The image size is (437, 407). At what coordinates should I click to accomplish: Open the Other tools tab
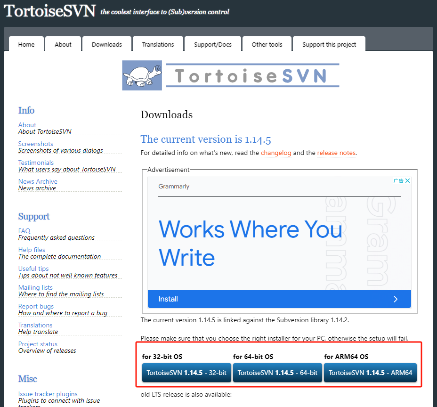[x=267, y=44]
